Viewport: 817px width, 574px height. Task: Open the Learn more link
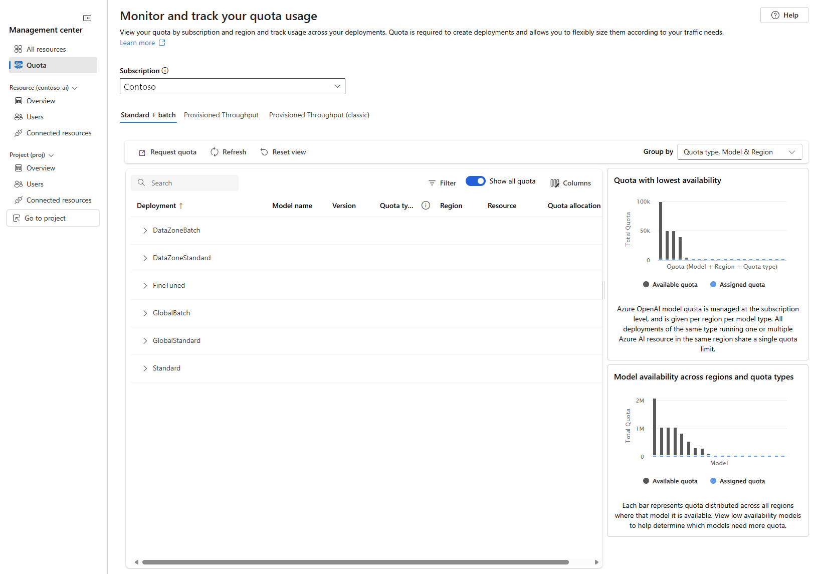click(x=137, y=43)
